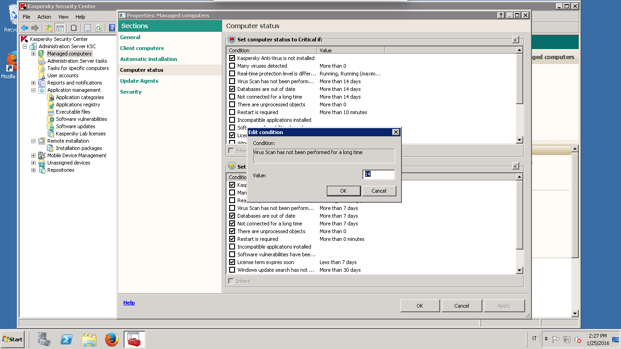Click the export list toolbar icon
The height and width of the screenshot is (349, 621).
[x=87, y=28]
